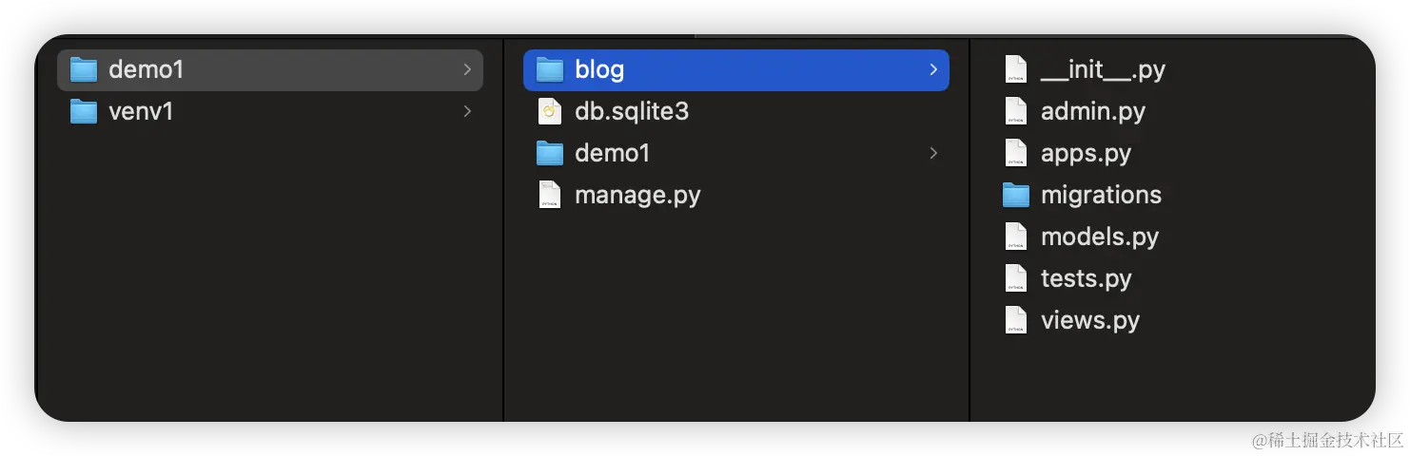Click the manage.py Python file icon
This screenshot has height=456, width=1410.
tap(550, 195)
